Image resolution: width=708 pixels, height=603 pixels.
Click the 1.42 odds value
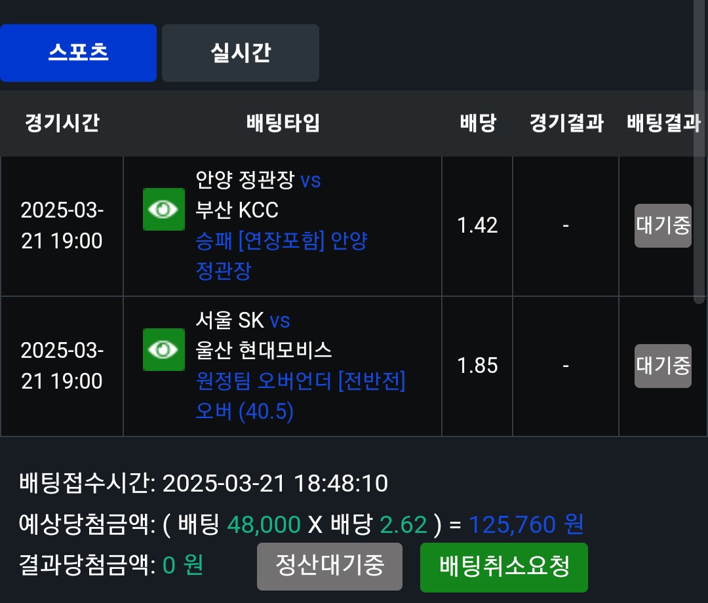pyautogui.click(x=477, y=225)
